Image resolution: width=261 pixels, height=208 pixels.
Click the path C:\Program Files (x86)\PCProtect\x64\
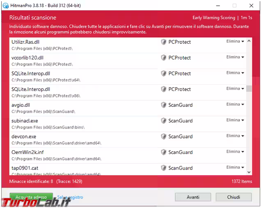coord(46,80)
